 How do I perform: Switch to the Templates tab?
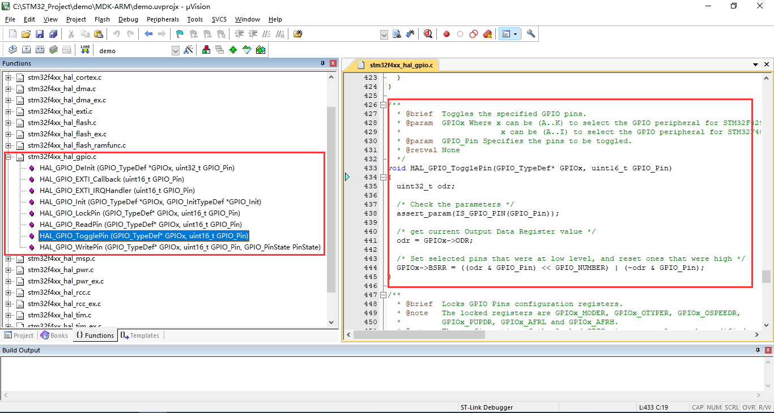pyautogui.click(x=139, y=335)
